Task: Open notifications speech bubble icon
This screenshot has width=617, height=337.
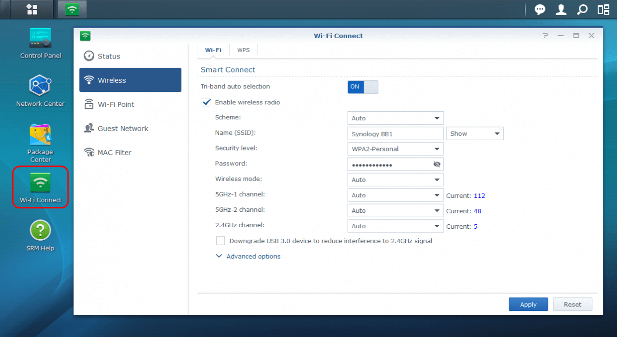Action: pos(540,10)
